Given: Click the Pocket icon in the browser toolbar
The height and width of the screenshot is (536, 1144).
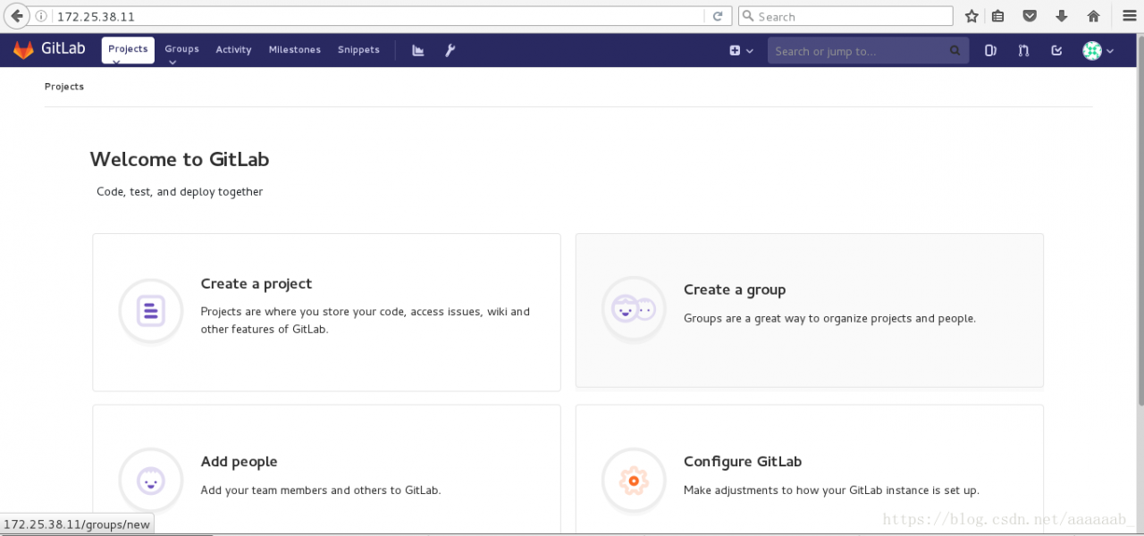Looking at the screenshot, I should tap(1030, 16).
